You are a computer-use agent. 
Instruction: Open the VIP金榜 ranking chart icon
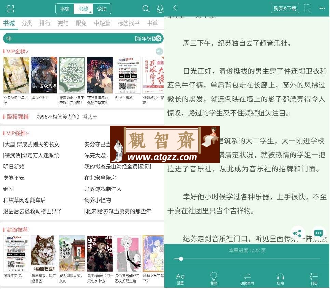[x=159, y=51]
